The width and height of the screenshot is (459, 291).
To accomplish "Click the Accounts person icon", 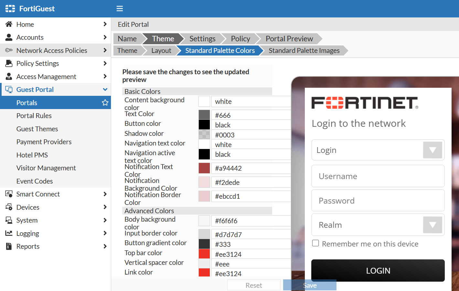I will 9,37.
